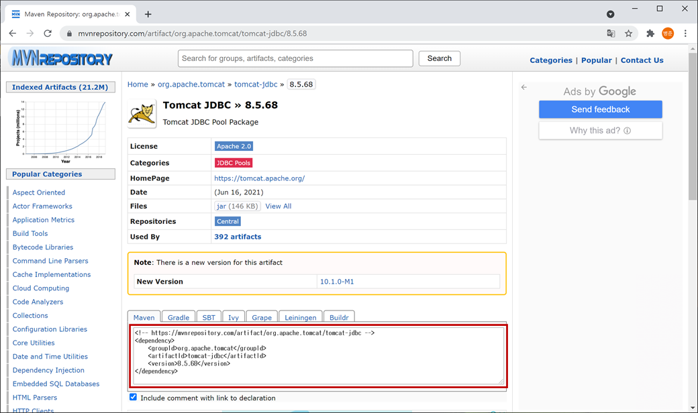This screenshot has height=413, width=698.
Task: Click the dark circular dropdown icon in tab strip
Action: click(610, 14)
